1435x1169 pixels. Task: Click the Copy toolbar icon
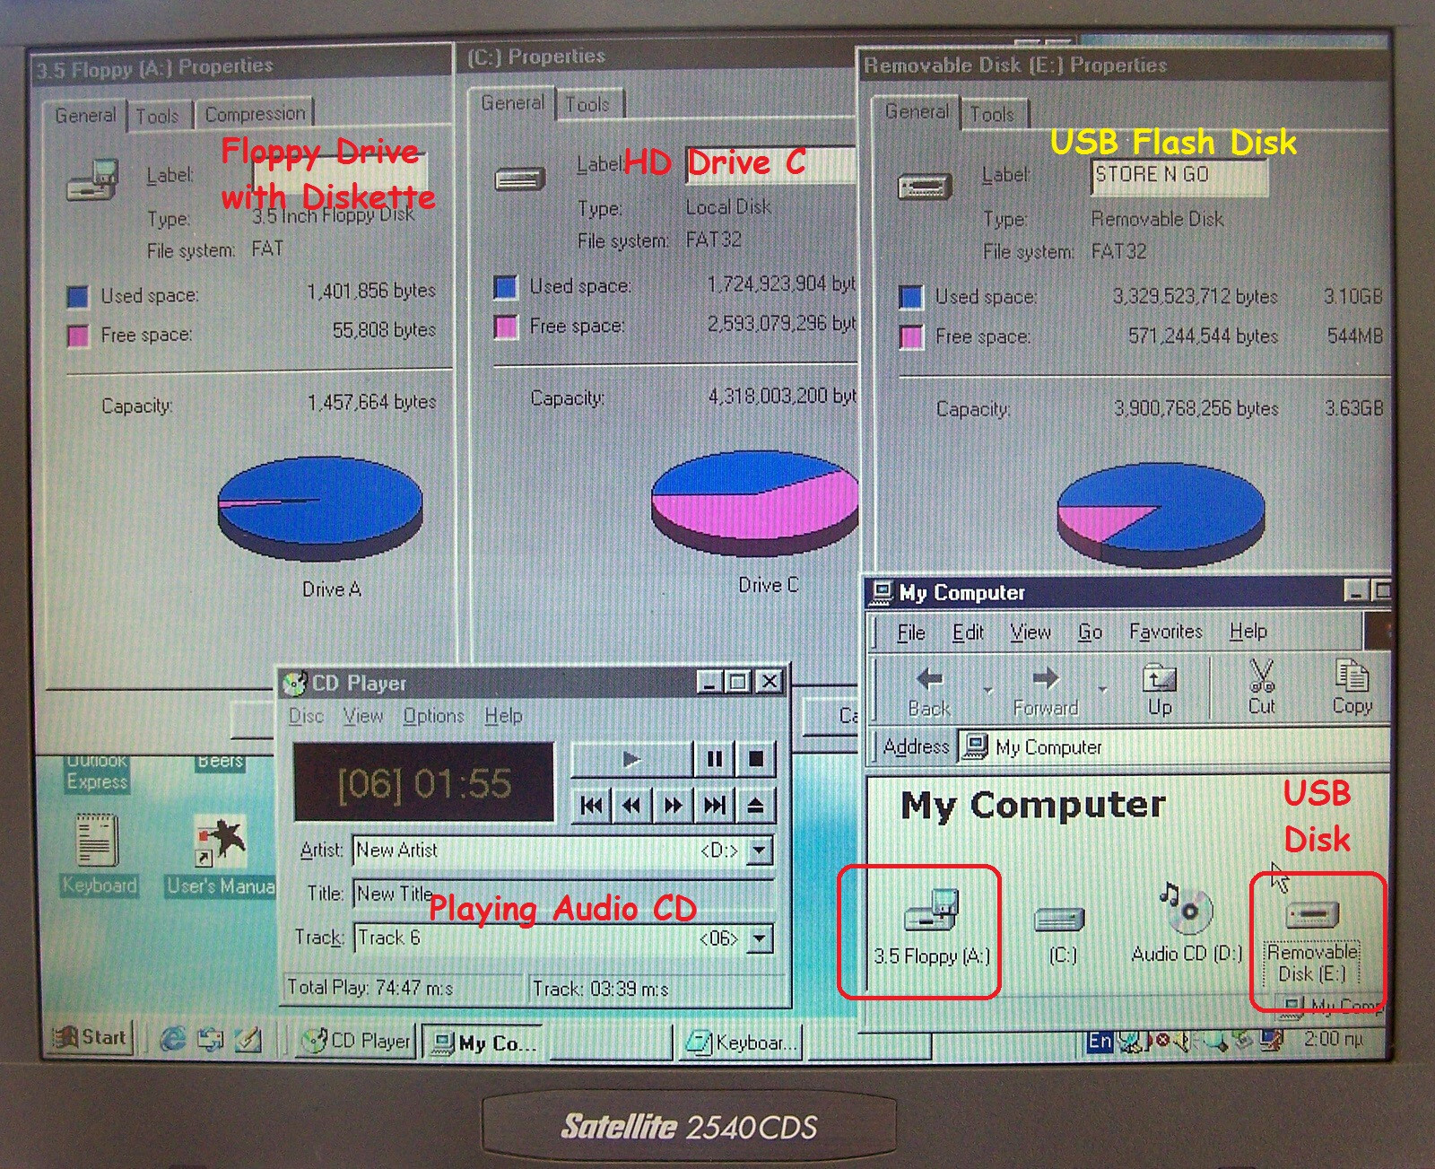tap(1351, 687)
